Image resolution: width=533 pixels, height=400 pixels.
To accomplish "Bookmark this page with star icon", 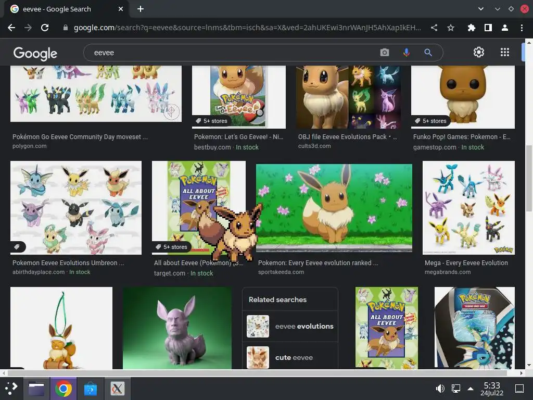I will [x=451, y=28].
